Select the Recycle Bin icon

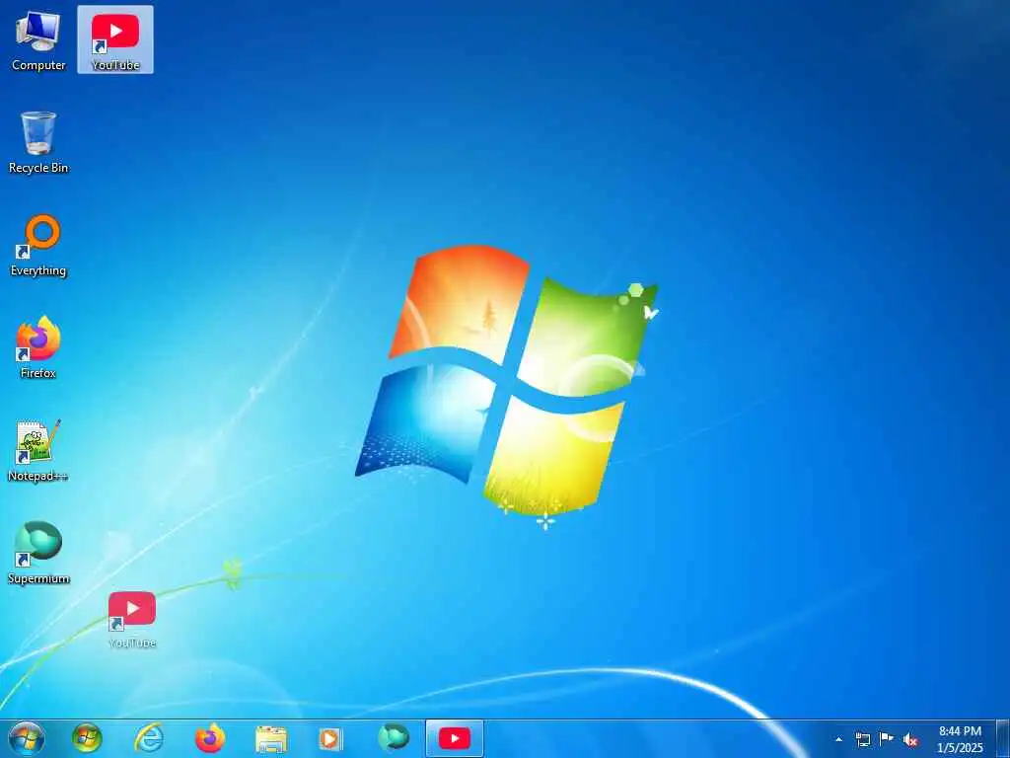click(x=38, y=142)
